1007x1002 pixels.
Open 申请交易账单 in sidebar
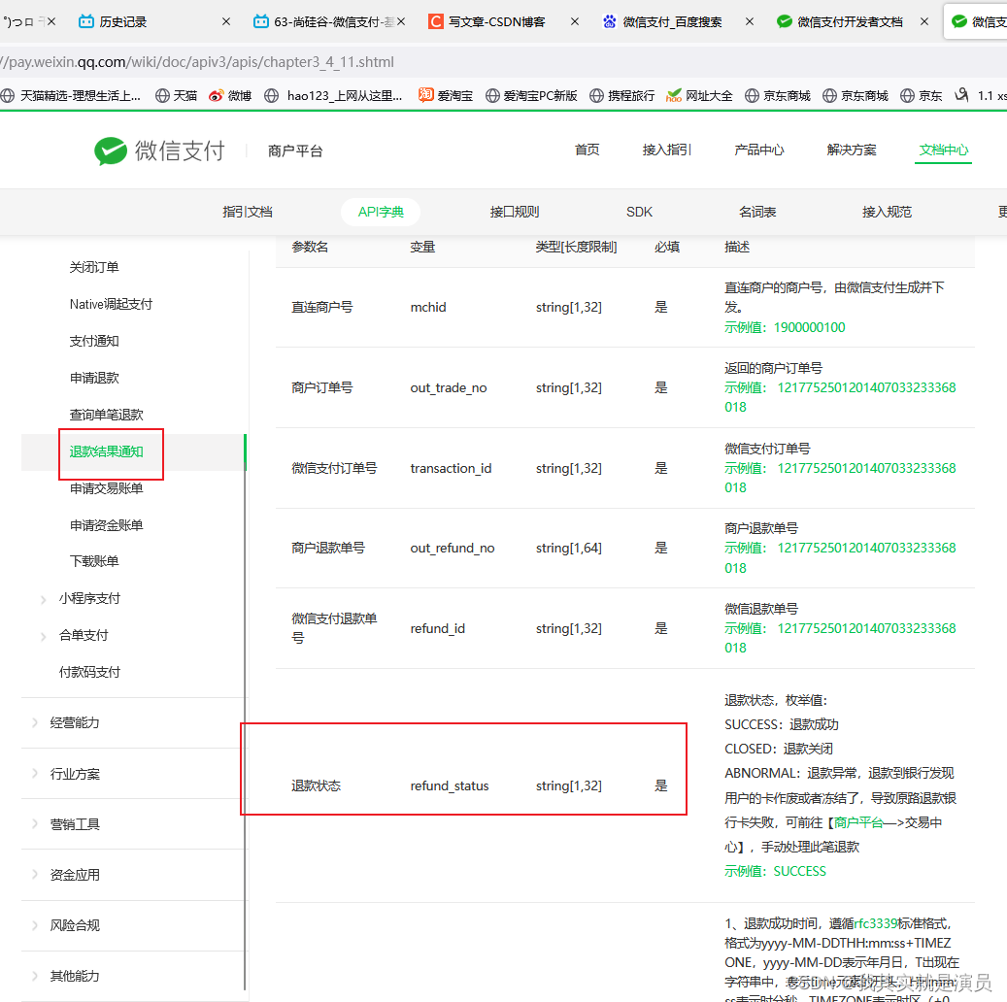(x=107, y=488)
